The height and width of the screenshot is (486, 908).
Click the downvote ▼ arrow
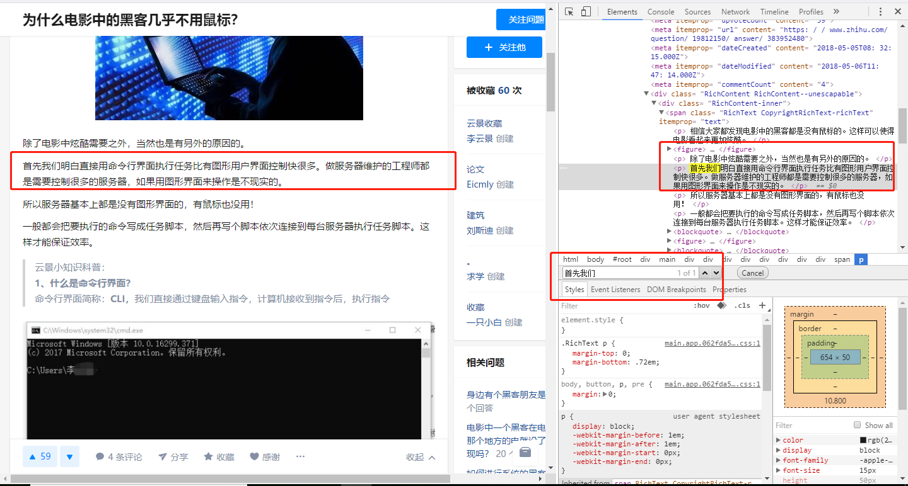coord(69,456)
